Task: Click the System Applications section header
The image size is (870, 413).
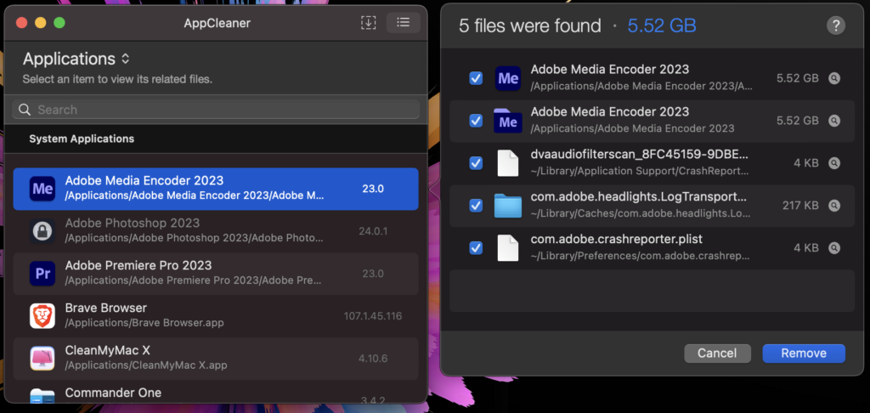Action: 82,139
